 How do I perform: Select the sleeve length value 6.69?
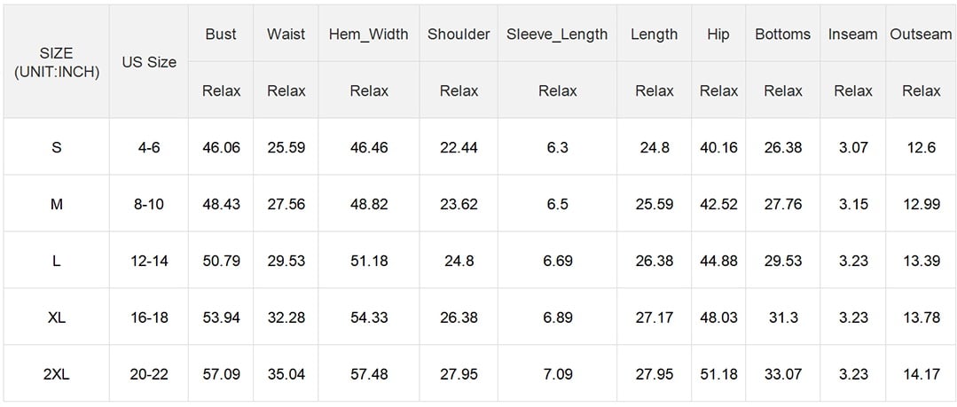[557, 261]
